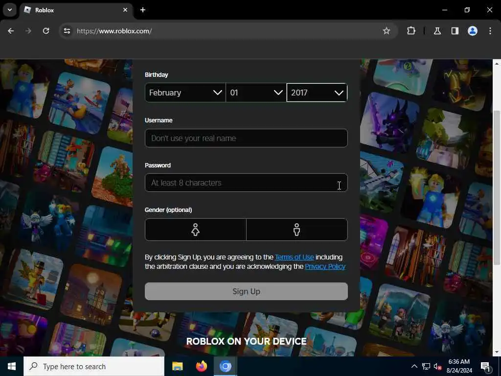Open the notification center icon
The height and width of the screenshot is (376, 501).
tap(485, 366)
